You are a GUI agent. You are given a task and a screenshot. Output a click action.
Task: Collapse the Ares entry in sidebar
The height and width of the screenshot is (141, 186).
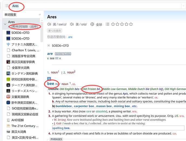[5, 24]
